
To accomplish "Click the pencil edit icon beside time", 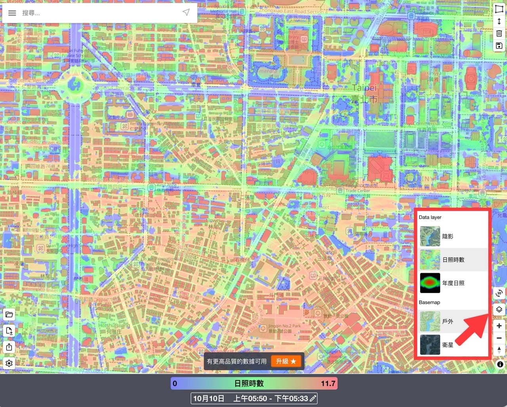I will pyautogui.click(x=313, y=398).
